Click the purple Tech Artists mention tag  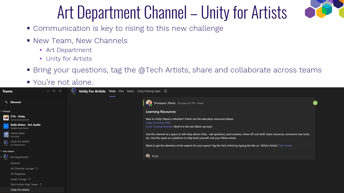point(285,146)
